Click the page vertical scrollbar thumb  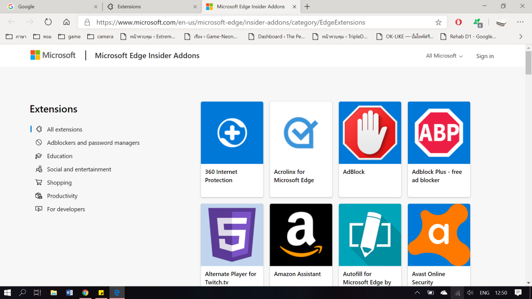pyautogui.click(x=528, y=62)
